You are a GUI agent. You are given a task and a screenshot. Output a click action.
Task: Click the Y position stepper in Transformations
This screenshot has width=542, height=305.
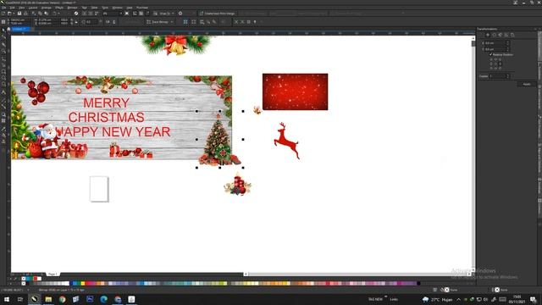pos(508,49)
